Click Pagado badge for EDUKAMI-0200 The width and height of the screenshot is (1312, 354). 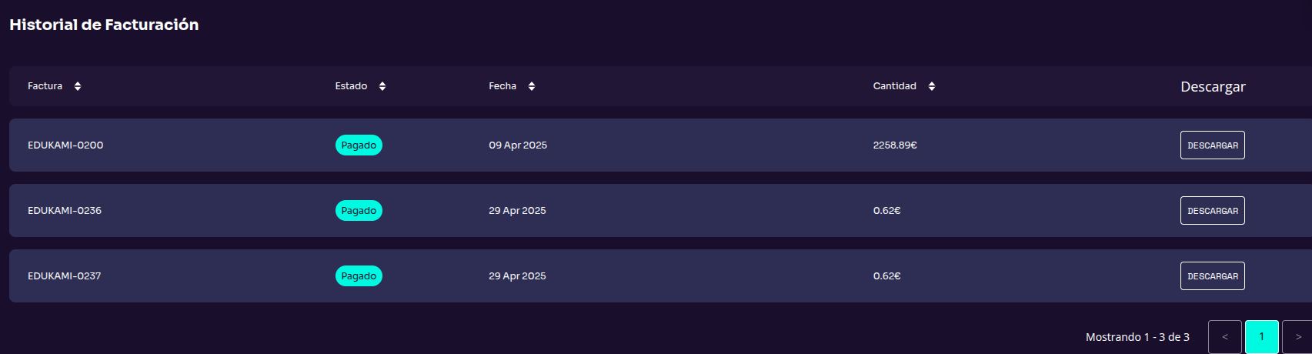coord(359,145)
